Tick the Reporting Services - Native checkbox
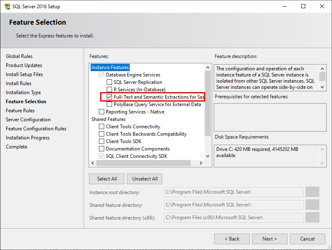Viewport: 332px width, 250px height. 102,112
